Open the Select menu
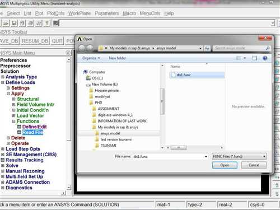Viewport: 280px width, 210px height. pyautogui.click(x=13, y=13)
